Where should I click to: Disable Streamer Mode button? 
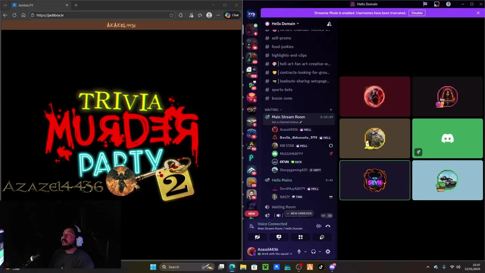(x=417, y=13)
